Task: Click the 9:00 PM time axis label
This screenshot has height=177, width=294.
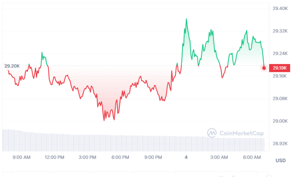Action: click(x=153, y=157)
